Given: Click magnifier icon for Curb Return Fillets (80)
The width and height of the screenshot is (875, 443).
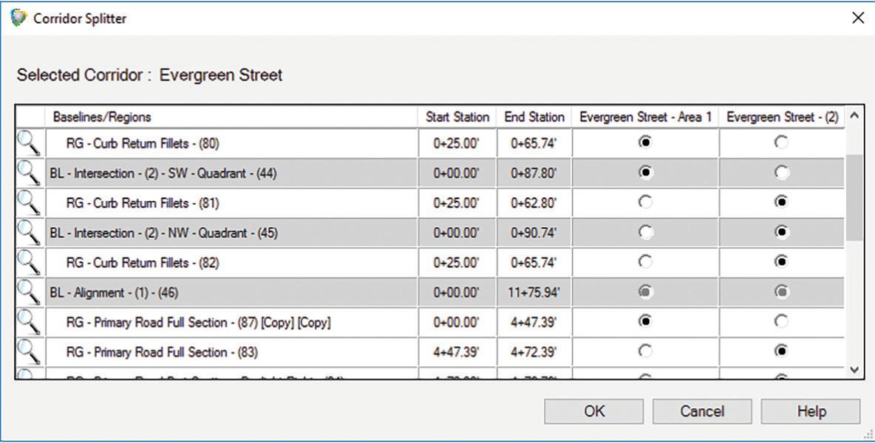Looking at the screenshot, I should tap(29, 142).
